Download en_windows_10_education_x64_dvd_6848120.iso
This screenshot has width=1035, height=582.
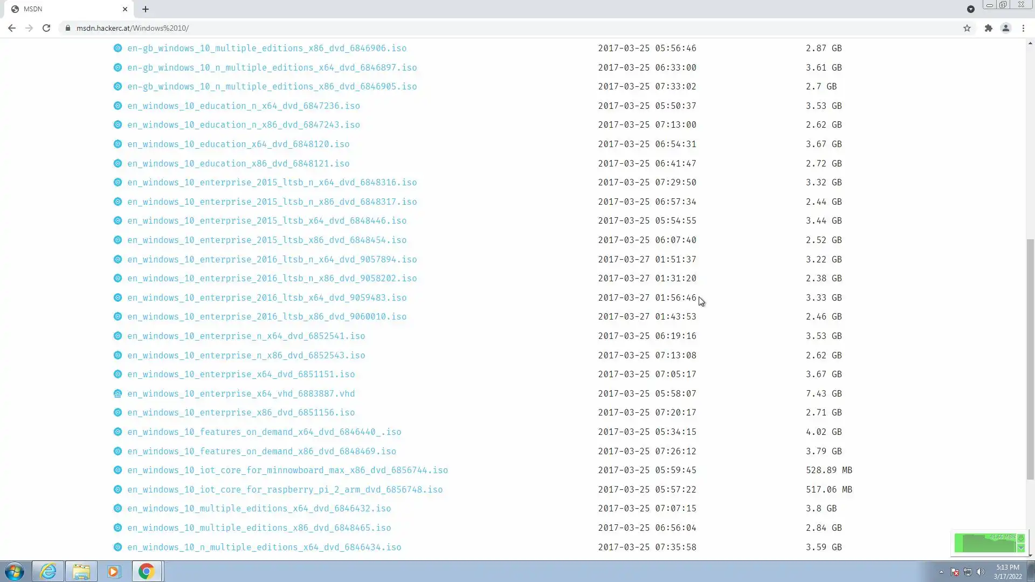(238, 144)
